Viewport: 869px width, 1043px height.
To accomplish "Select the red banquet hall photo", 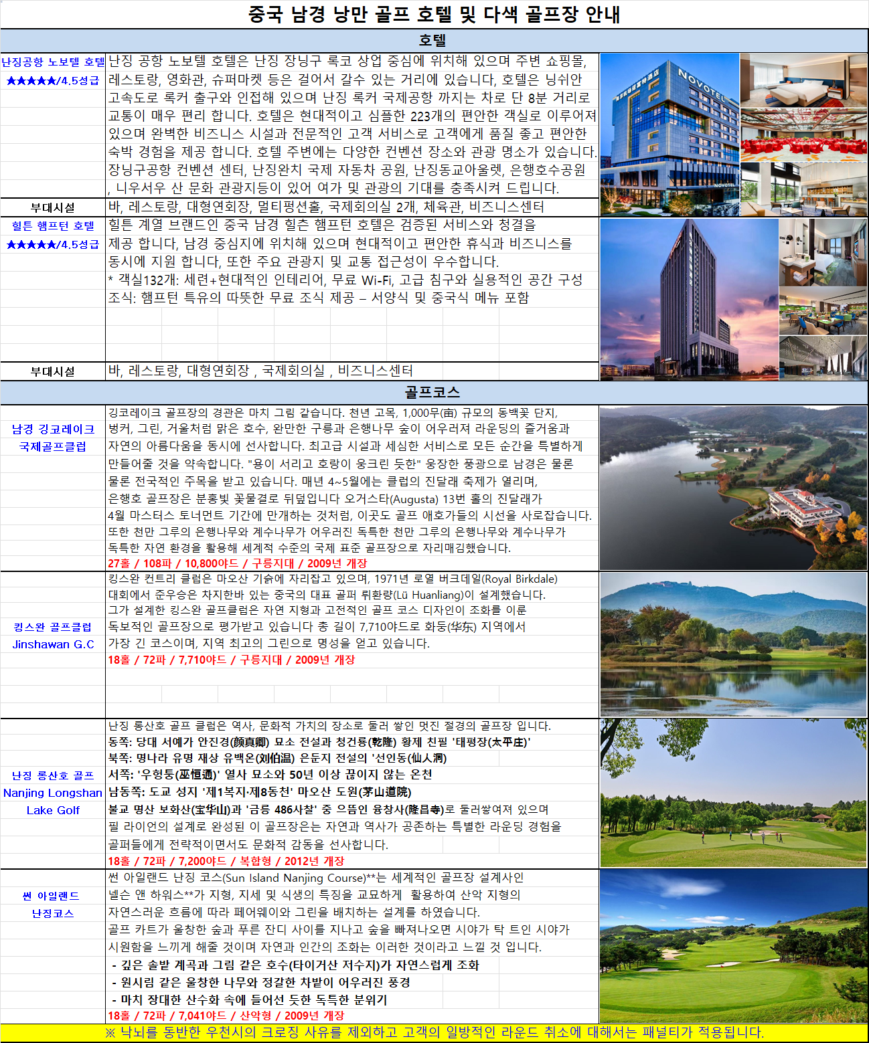I will click(803, 135).
